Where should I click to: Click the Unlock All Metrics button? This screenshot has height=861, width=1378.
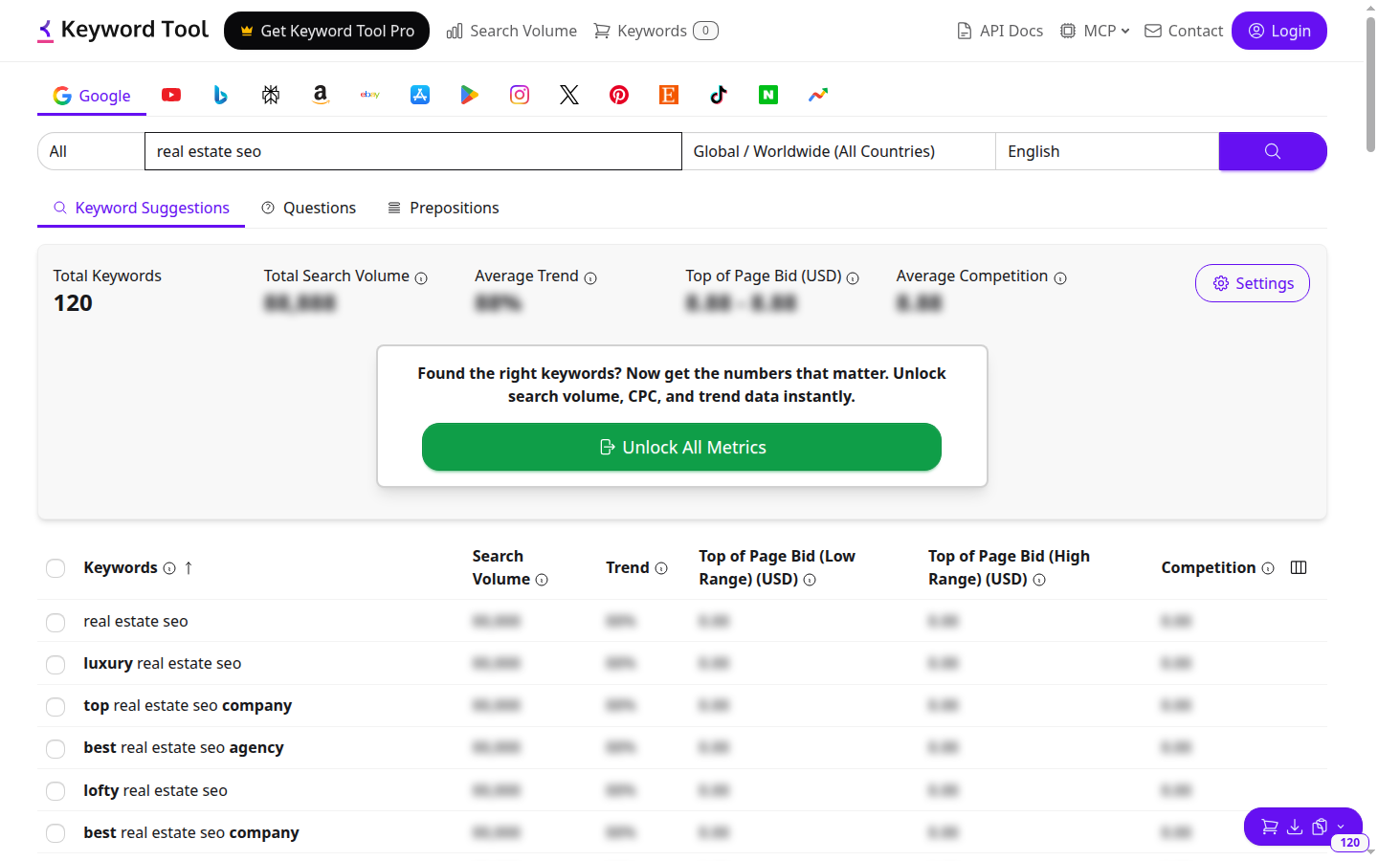click(x=681, y=447)
